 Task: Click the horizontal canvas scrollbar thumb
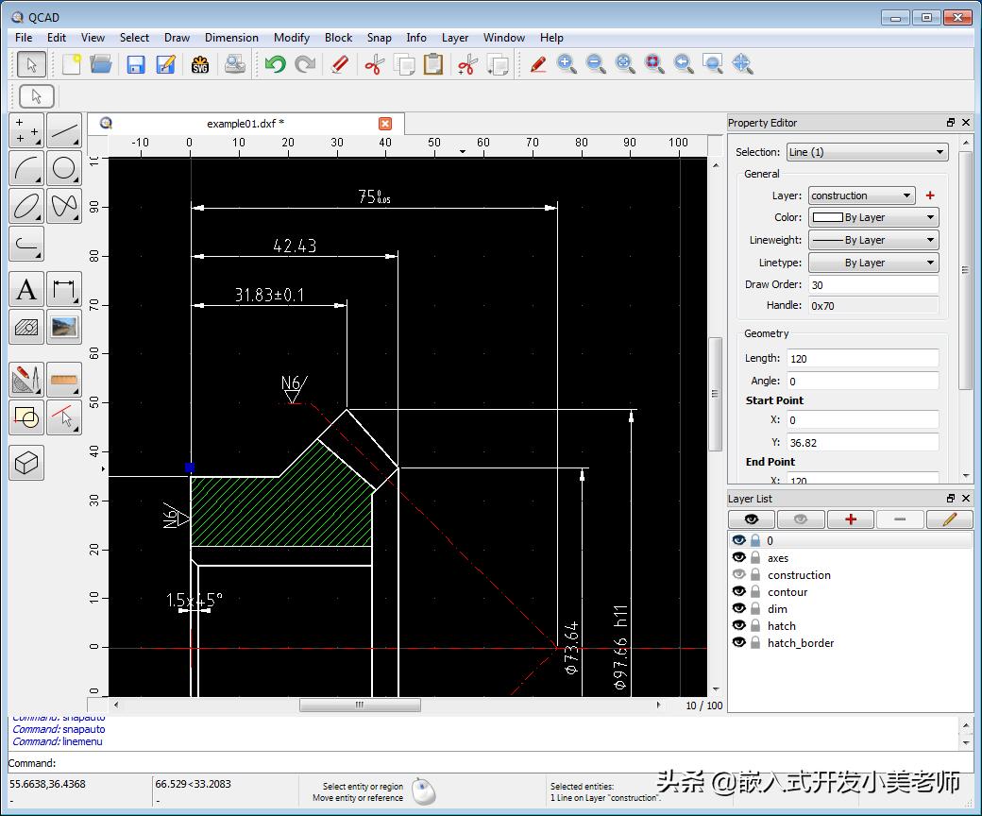pyautogui.click(x=360, y=705)
